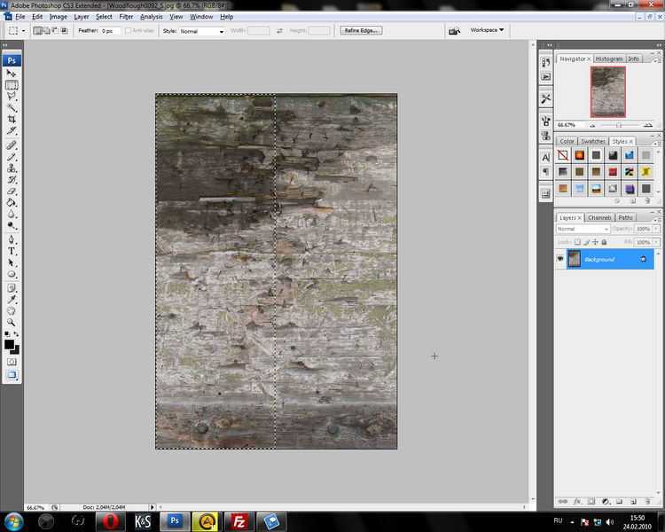
Task: Select the Pen tool
Action: click(x=12, y=239)
